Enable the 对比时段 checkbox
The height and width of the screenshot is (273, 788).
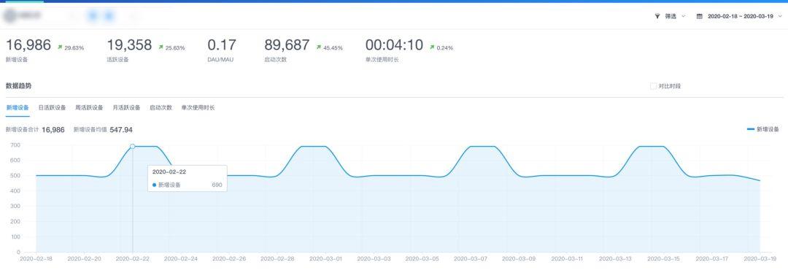tap(653, 86)
